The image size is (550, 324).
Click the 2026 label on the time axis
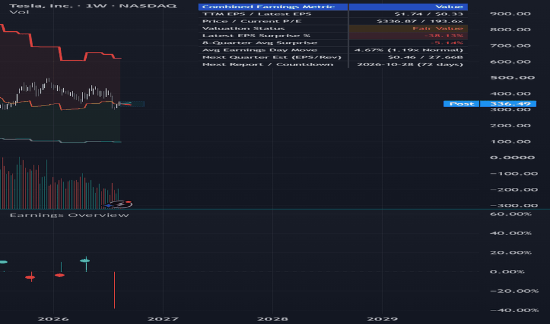point(53,319)
